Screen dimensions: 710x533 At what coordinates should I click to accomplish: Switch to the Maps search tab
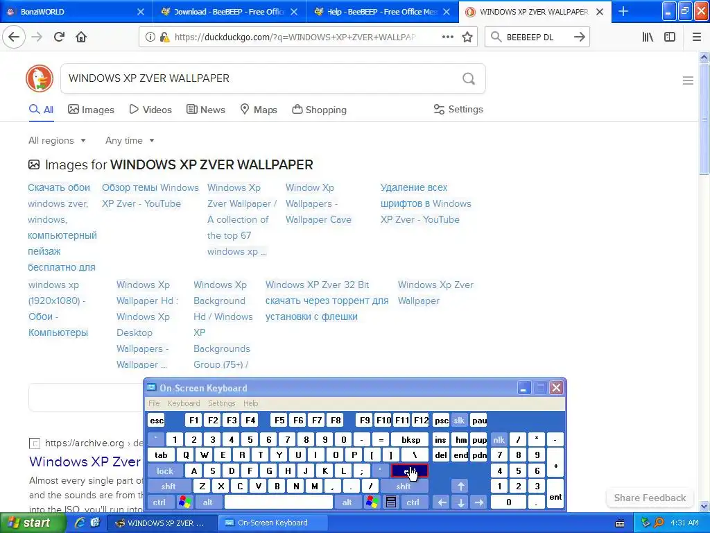point(259,110)
